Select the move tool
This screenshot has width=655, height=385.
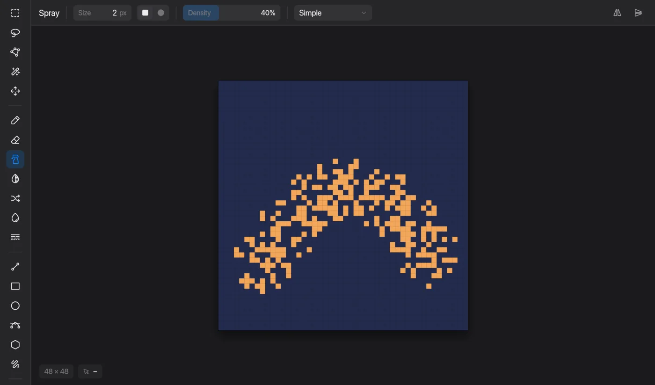[15, 91]
